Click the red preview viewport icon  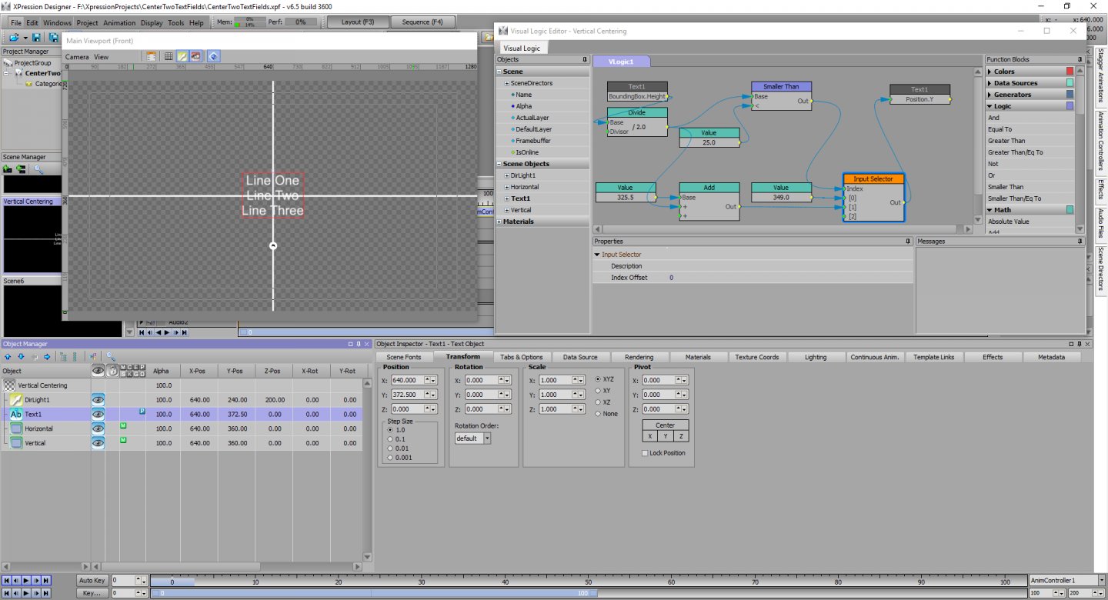(x=196, y=56)
